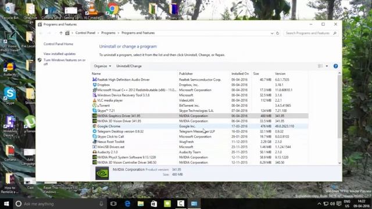
Task: Refresh the Programs and Features list
Action: pyautogui.click(x=278, y=33)
